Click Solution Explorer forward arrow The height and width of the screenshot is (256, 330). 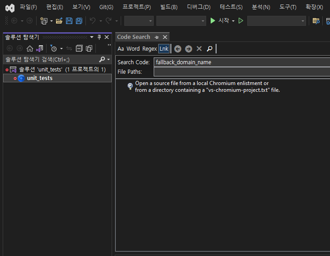click(19, 49)
